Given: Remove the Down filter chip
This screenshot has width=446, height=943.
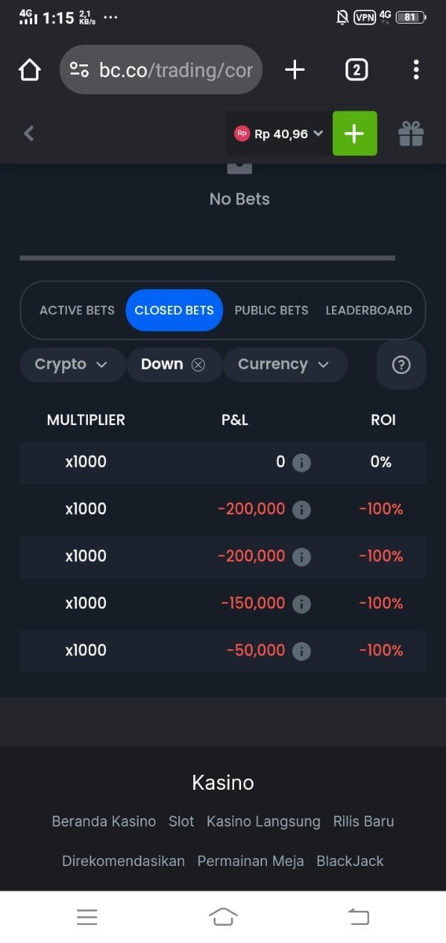Looking at the screenshot, I should (198, 365).
